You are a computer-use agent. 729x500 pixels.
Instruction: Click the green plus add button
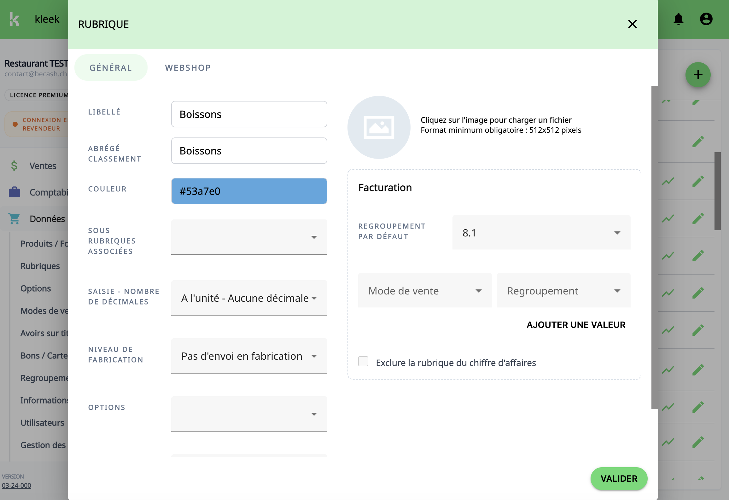tap(698, 75)
